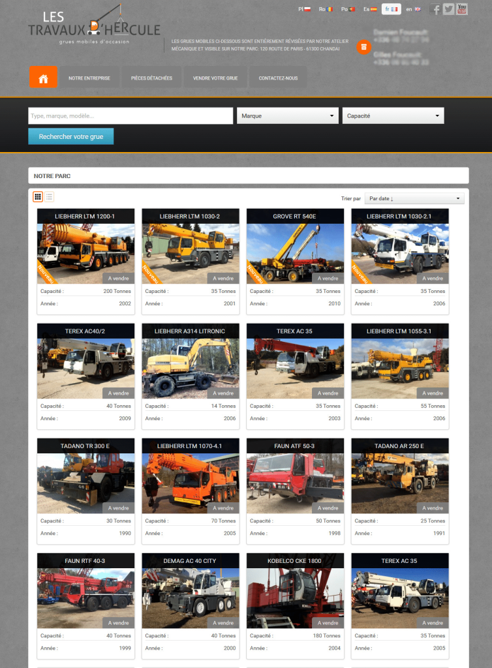Click the Type, marque, modèle search field
Screen dimensions: 492x668
pyautogui.click(x=131, y=116)
